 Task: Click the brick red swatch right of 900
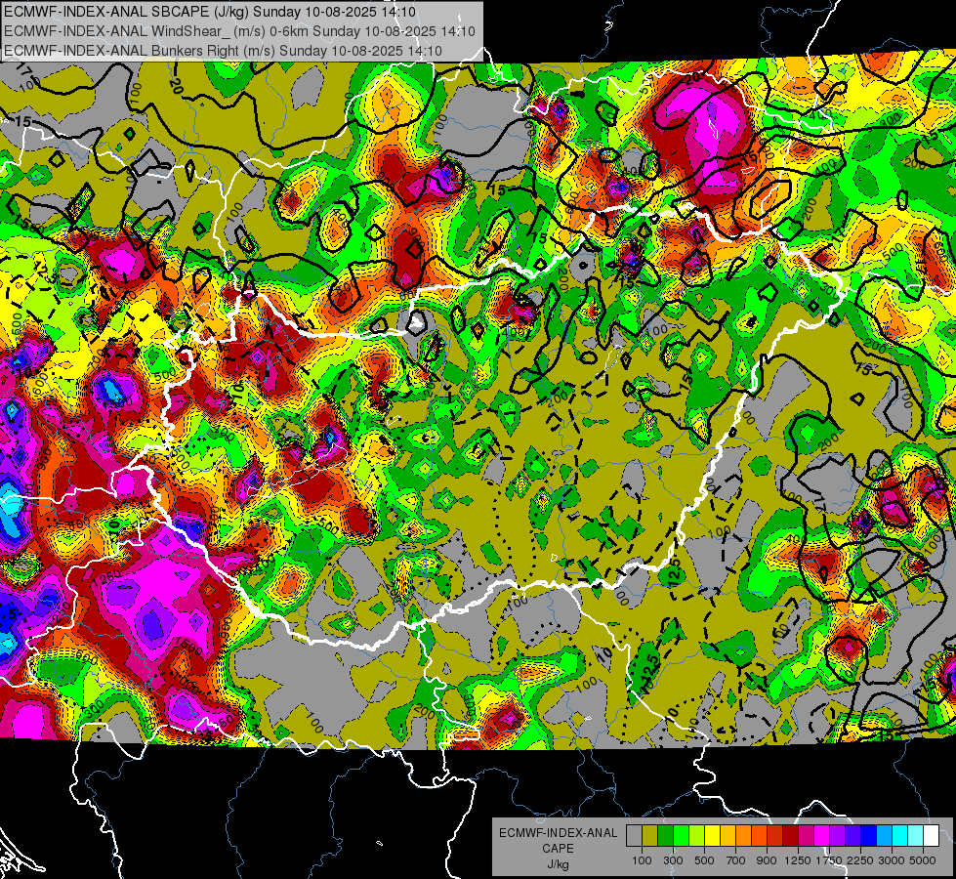(x=775, y=836)
